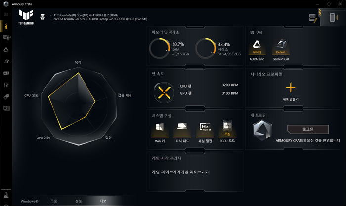Minimize the Armoury Crate window

pos(317,4)
